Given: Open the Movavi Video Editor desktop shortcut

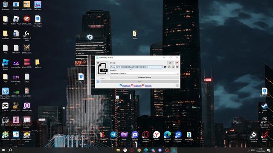Looking at the screenshot, I should click(5, 93).
